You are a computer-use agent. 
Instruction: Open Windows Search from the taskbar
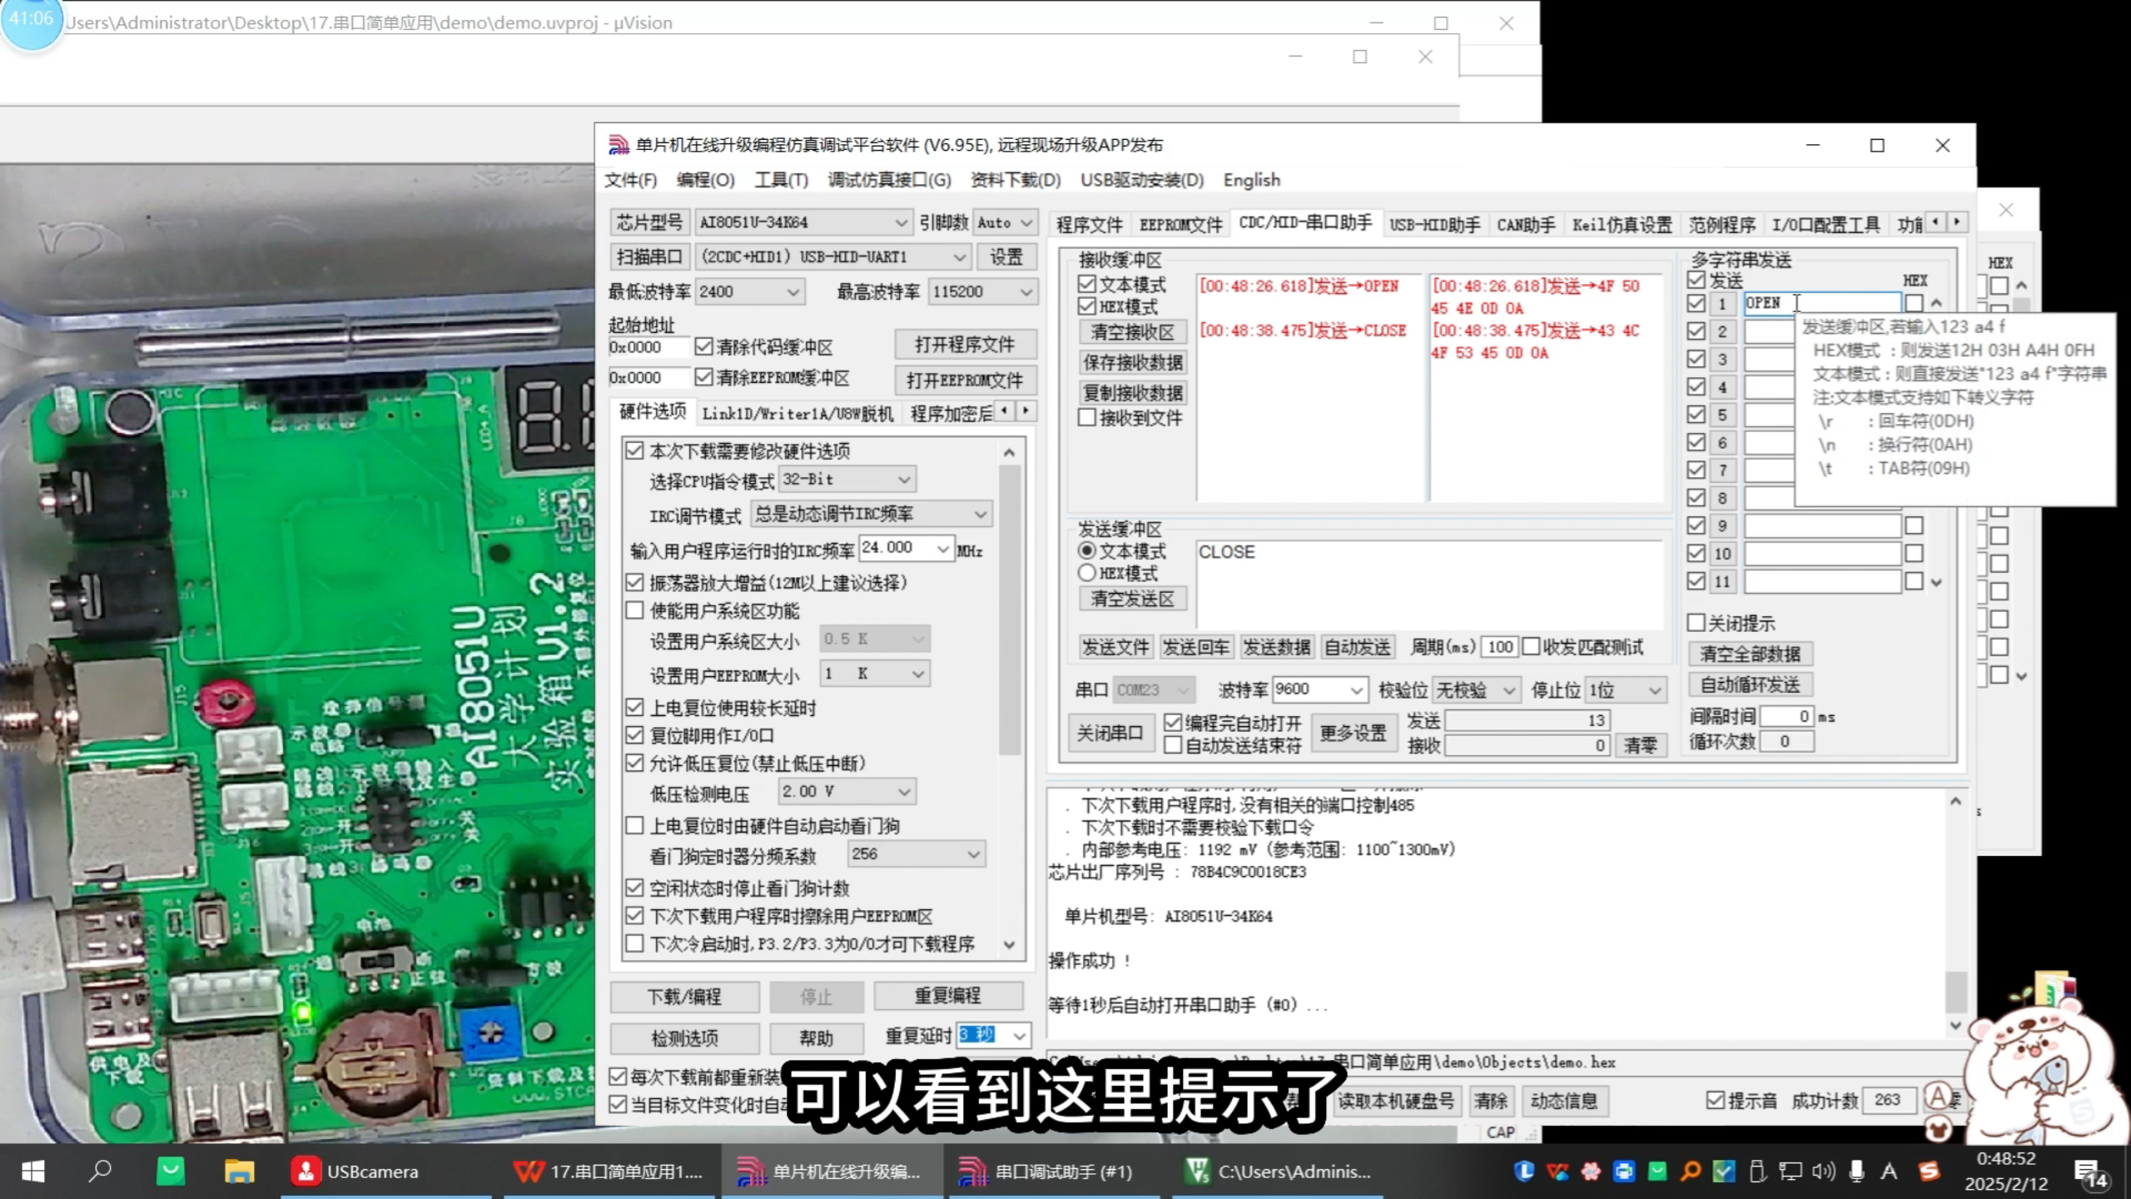[100, 1171]
